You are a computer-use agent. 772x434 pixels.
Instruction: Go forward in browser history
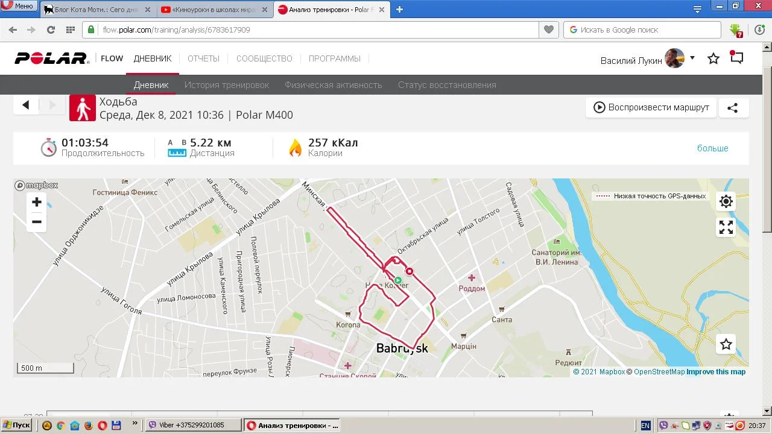[31, 30]
